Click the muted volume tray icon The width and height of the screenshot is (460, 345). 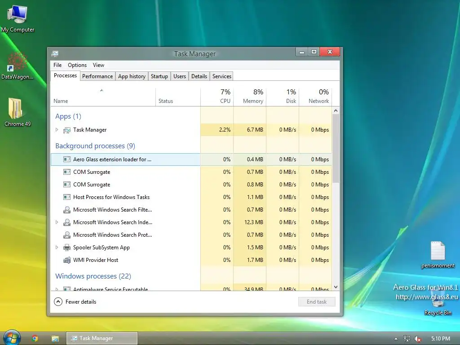(418, 339)
